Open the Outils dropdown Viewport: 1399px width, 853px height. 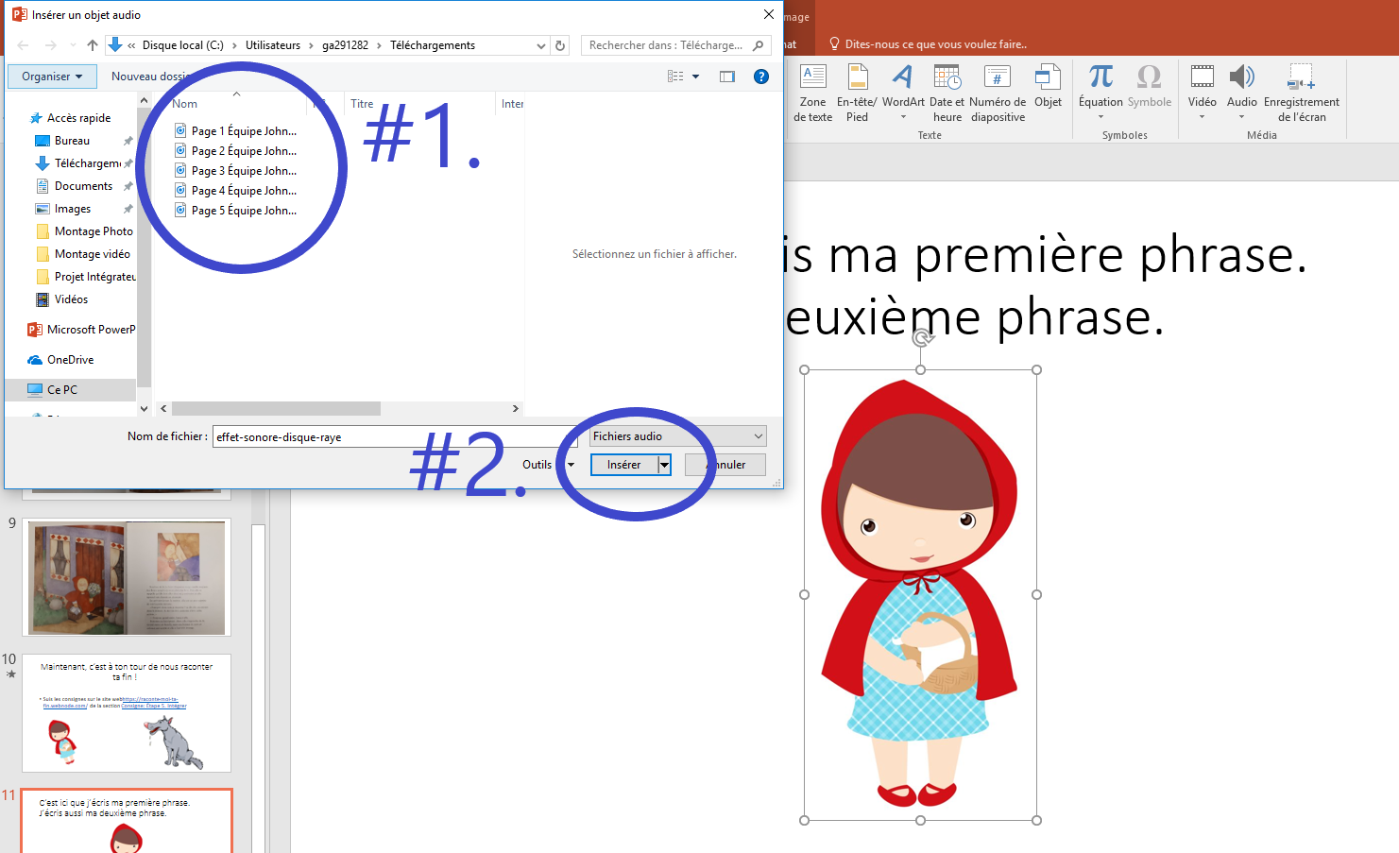(x=548, y=465)
